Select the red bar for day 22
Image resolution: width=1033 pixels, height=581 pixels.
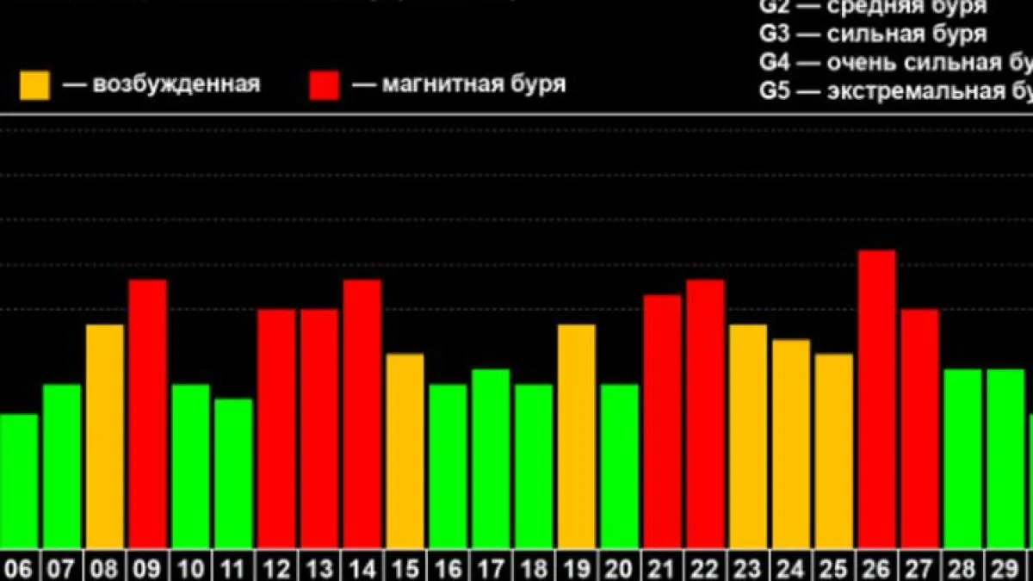click(705, 413)
